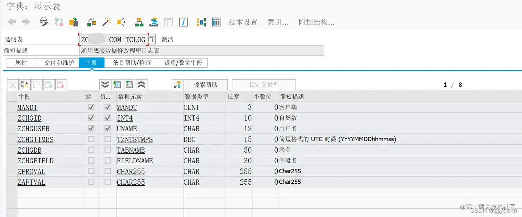Click the 数据元素 column header
This screenshot has height=217, width=522.
pyautogui.click(x=150, y=96)
